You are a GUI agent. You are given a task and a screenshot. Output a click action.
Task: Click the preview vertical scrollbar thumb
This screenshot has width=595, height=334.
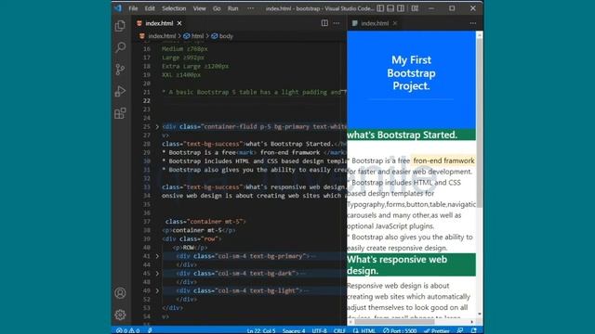coord(480,122)
